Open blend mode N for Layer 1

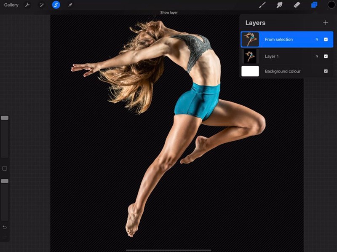[316, 56]
